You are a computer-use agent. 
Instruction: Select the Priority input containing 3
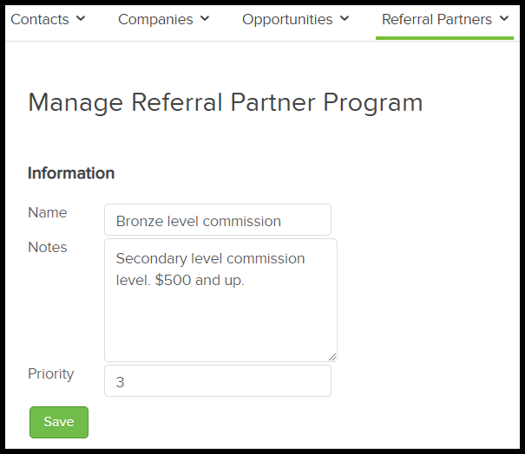pos(217,381)
